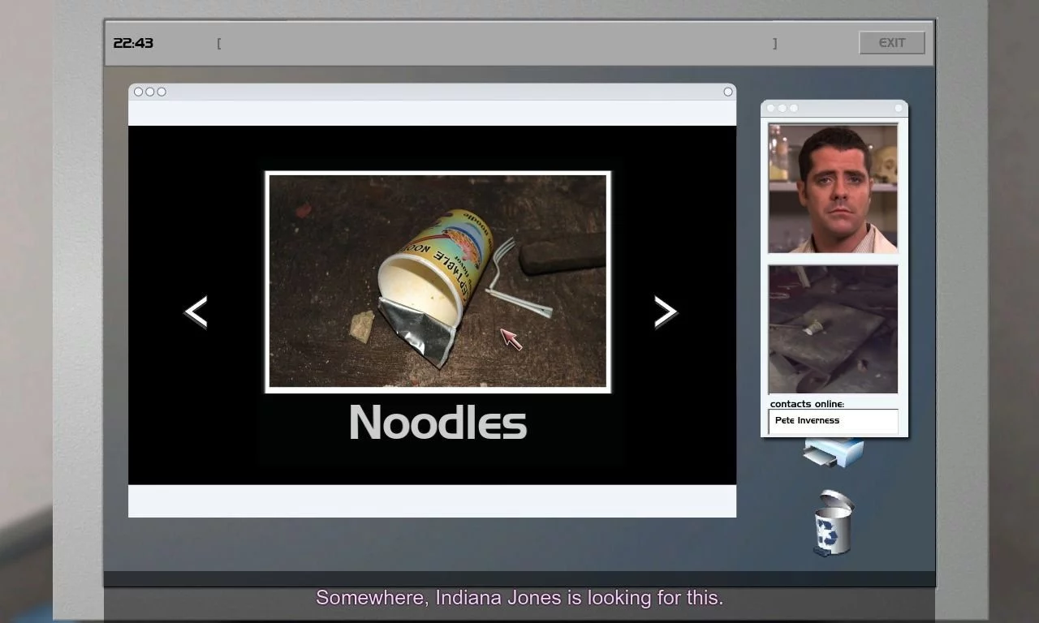Open the printer icon below contacts window

click(x=834, y=453)
